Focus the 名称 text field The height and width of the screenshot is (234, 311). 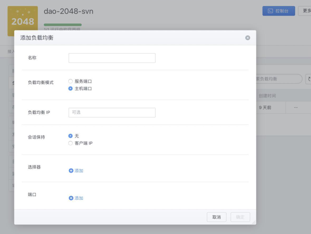pyautogui.click(x=112, y=58)
